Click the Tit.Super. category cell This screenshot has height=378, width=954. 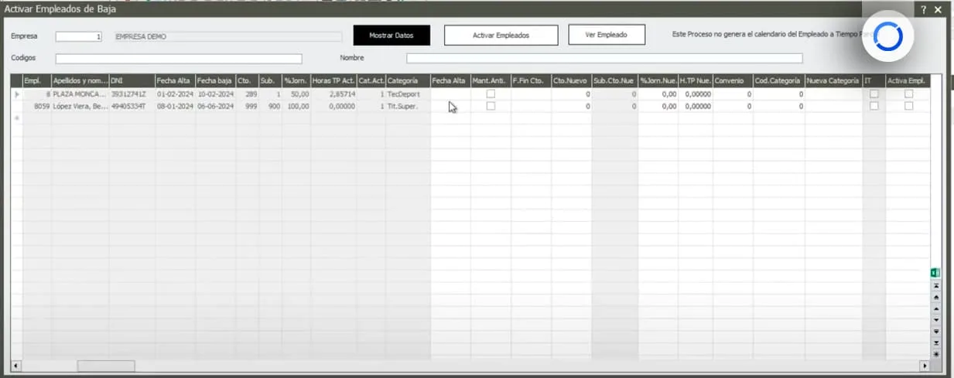(408, 106)
